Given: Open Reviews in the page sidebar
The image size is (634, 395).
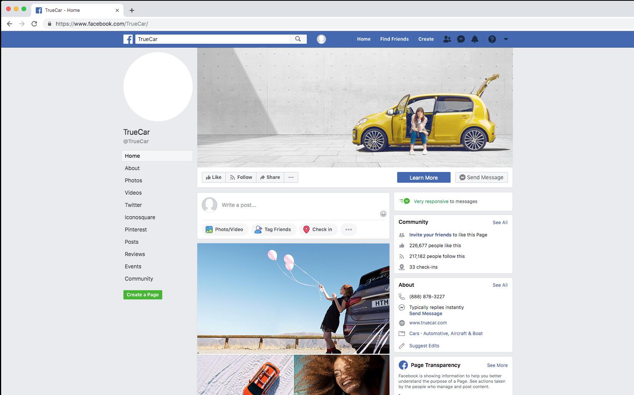Looking at the screenshot, I should [135, 254].
